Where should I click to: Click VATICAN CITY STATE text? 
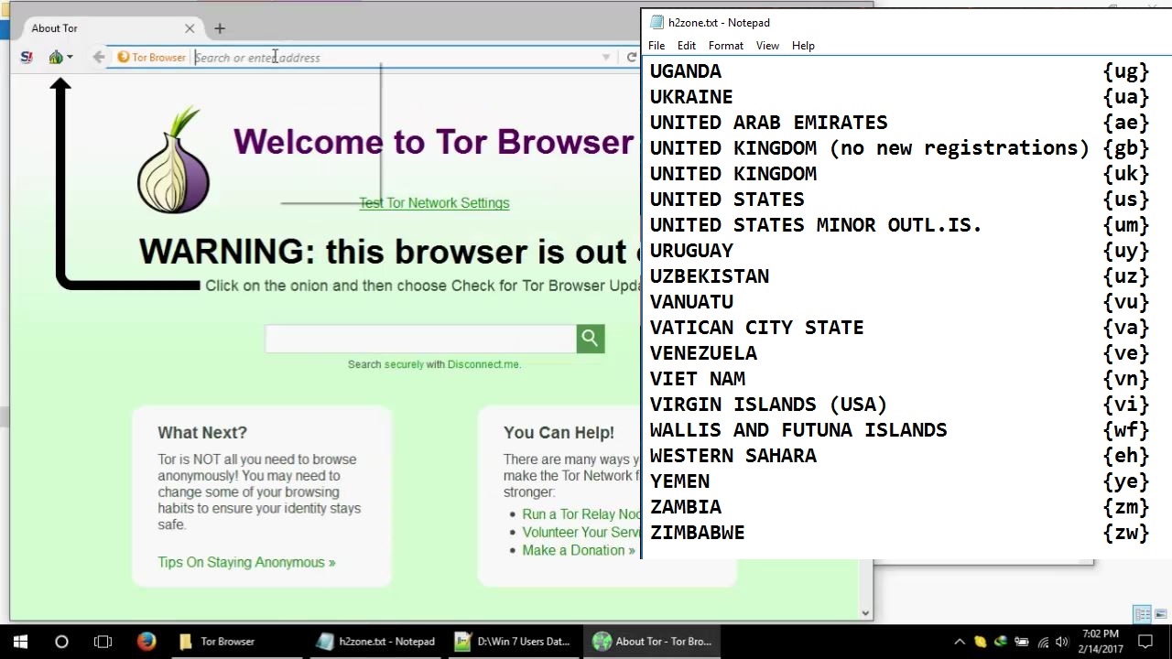[756, 328]
